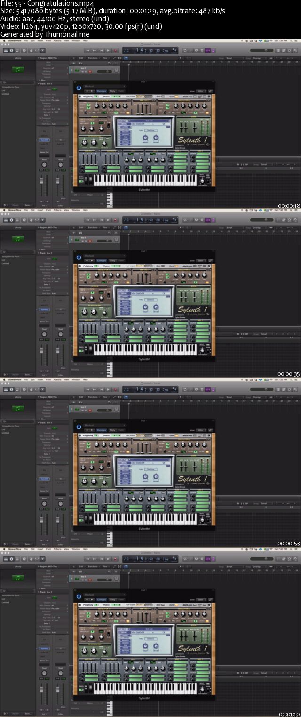Click the Sylenth1 pitch bend wheel, 00:00:18 frame
This screenshot has width=301, height=717.
tap(86, 179)
